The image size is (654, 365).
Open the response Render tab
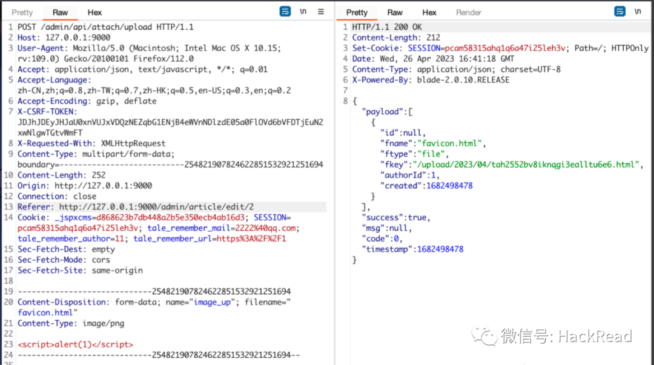[x=468, y=13]
